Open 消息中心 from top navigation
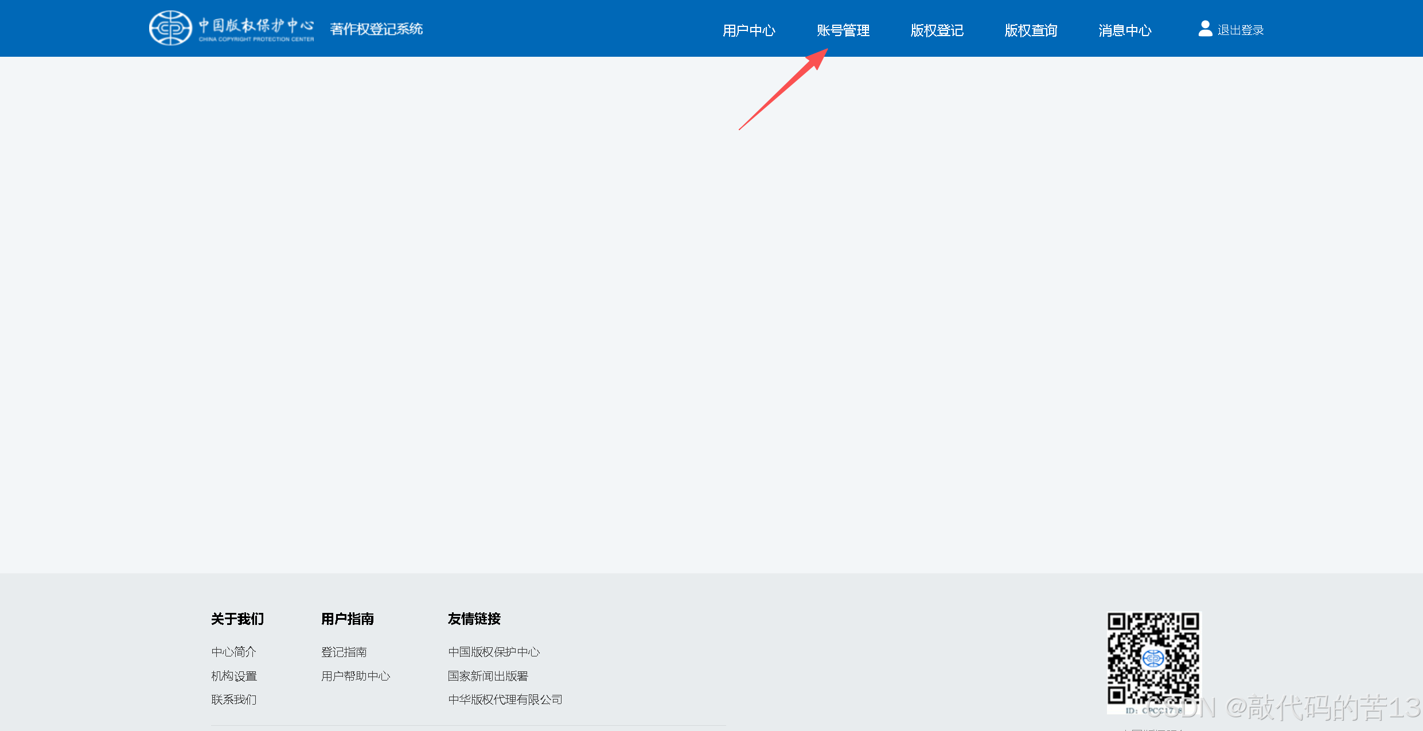This screenshot has height=731, width=1423. [1125, 30]
